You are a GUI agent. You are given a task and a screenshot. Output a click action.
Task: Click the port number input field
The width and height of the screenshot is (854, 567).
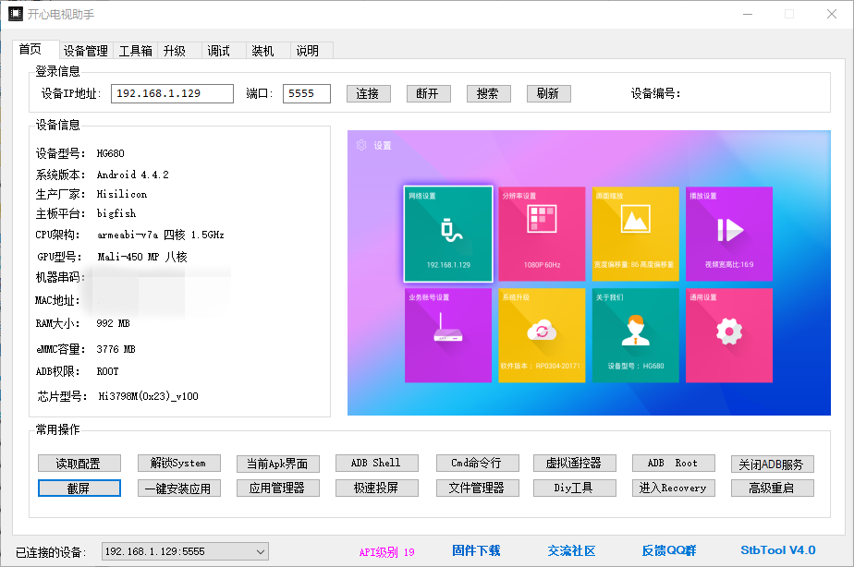(306, 93)
